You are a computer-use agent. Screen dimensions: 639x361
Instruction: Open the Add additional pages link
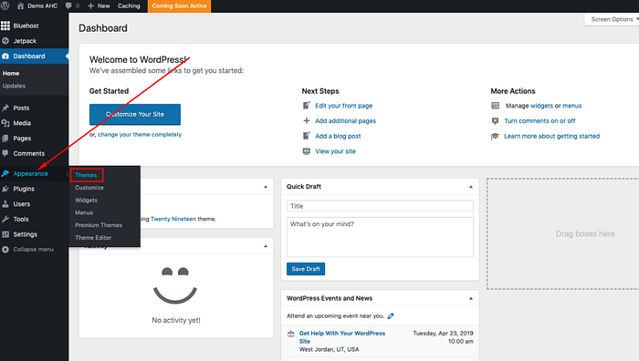pyautogui.click(x=345, y=121)
